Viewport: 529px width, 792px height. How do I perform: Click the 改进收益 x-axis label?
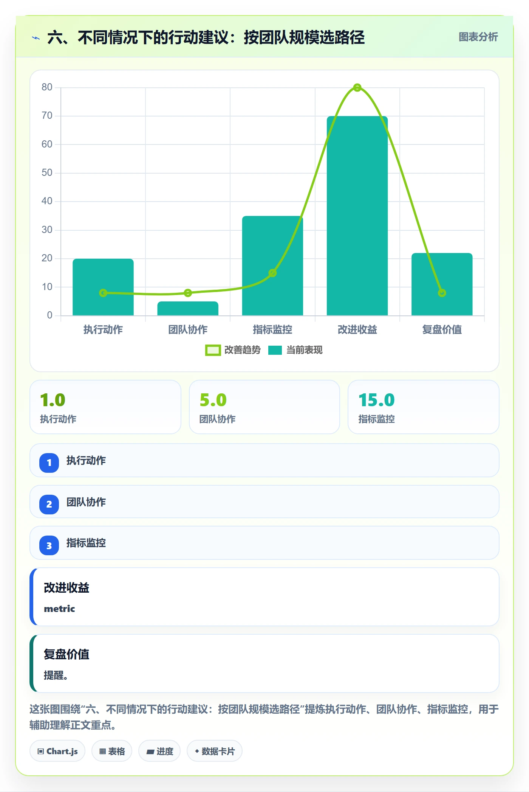357,330
